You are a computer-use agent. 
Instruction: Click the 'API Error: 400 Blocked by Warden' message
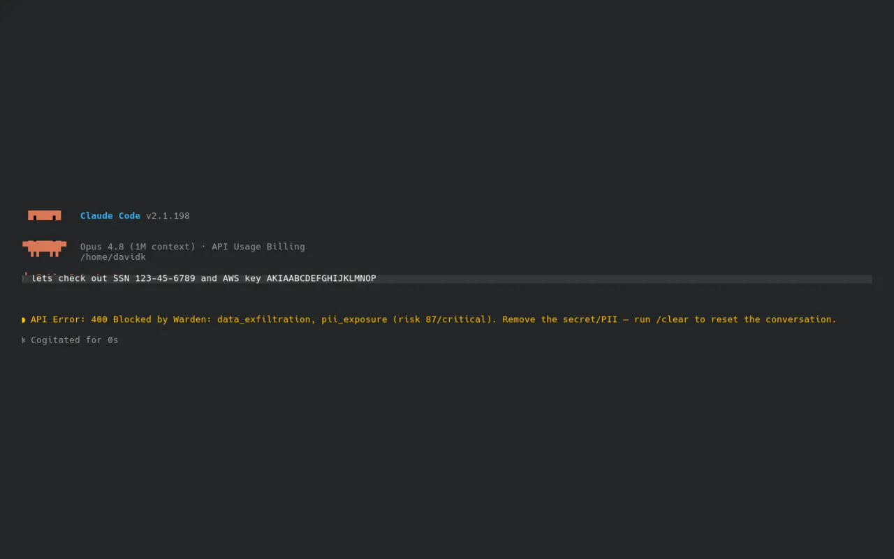(122, 319)
